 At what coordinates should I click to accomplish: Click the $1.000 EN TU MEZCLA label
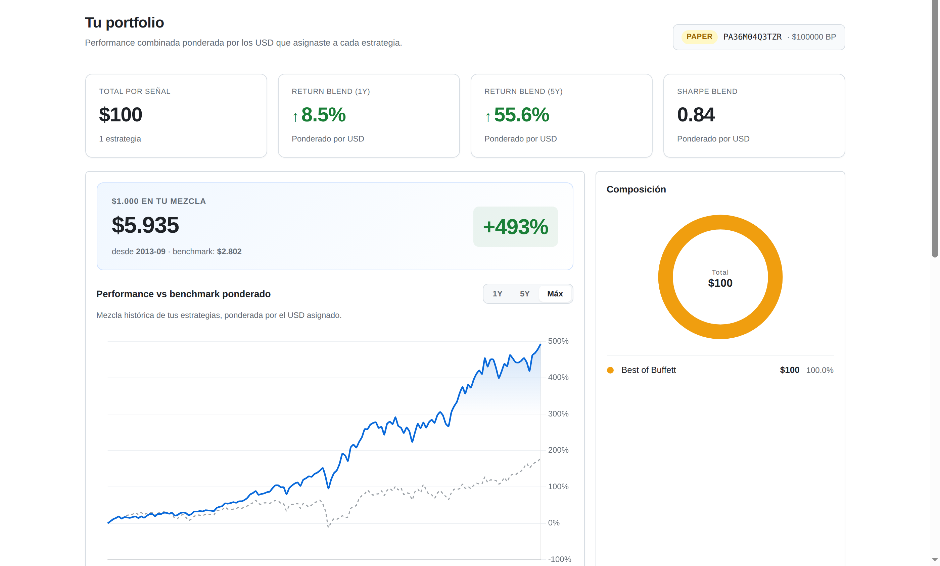coord(158,201)
